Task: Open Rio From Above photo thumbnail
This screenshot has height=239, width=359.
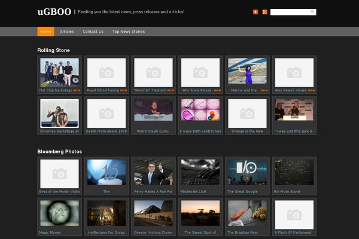Action: [294, 172]
